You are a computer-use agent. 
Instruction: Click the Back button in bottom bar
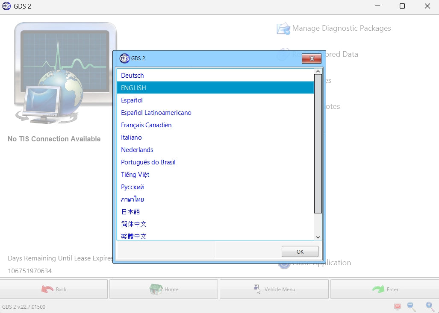pos(54,289)
